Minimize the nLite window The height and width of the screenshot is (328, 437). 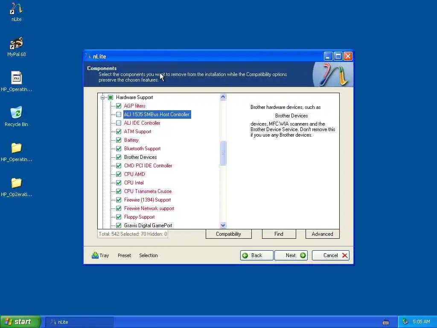pyautogui.click(x=328, y=56)
